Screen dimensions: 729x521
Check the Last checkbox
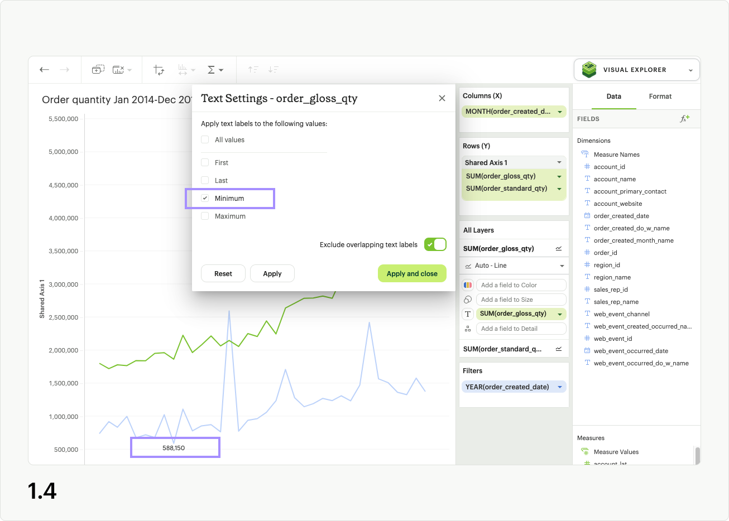coord(205,180)
